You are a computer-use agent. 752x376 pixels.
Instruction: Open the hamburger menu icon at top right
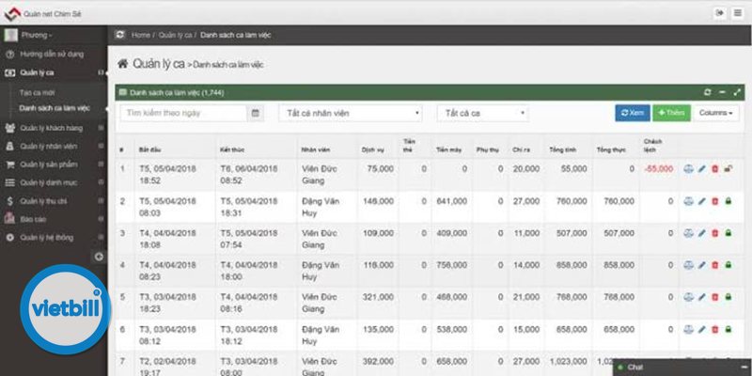[x=738, y=13]
